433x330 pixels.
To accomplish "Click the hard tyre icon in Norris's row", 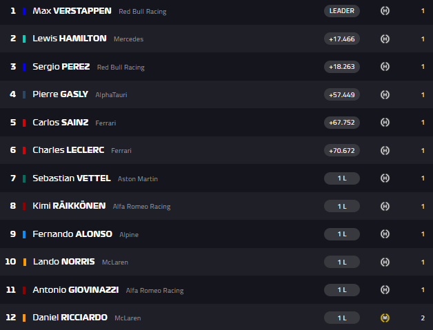I will (385, 262).
